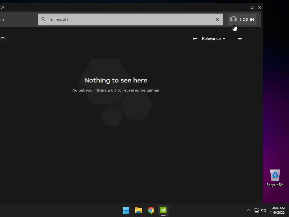289x217 pixels.
Task: Click the 'Nothing to see here' heading
Action: point(116,80)
